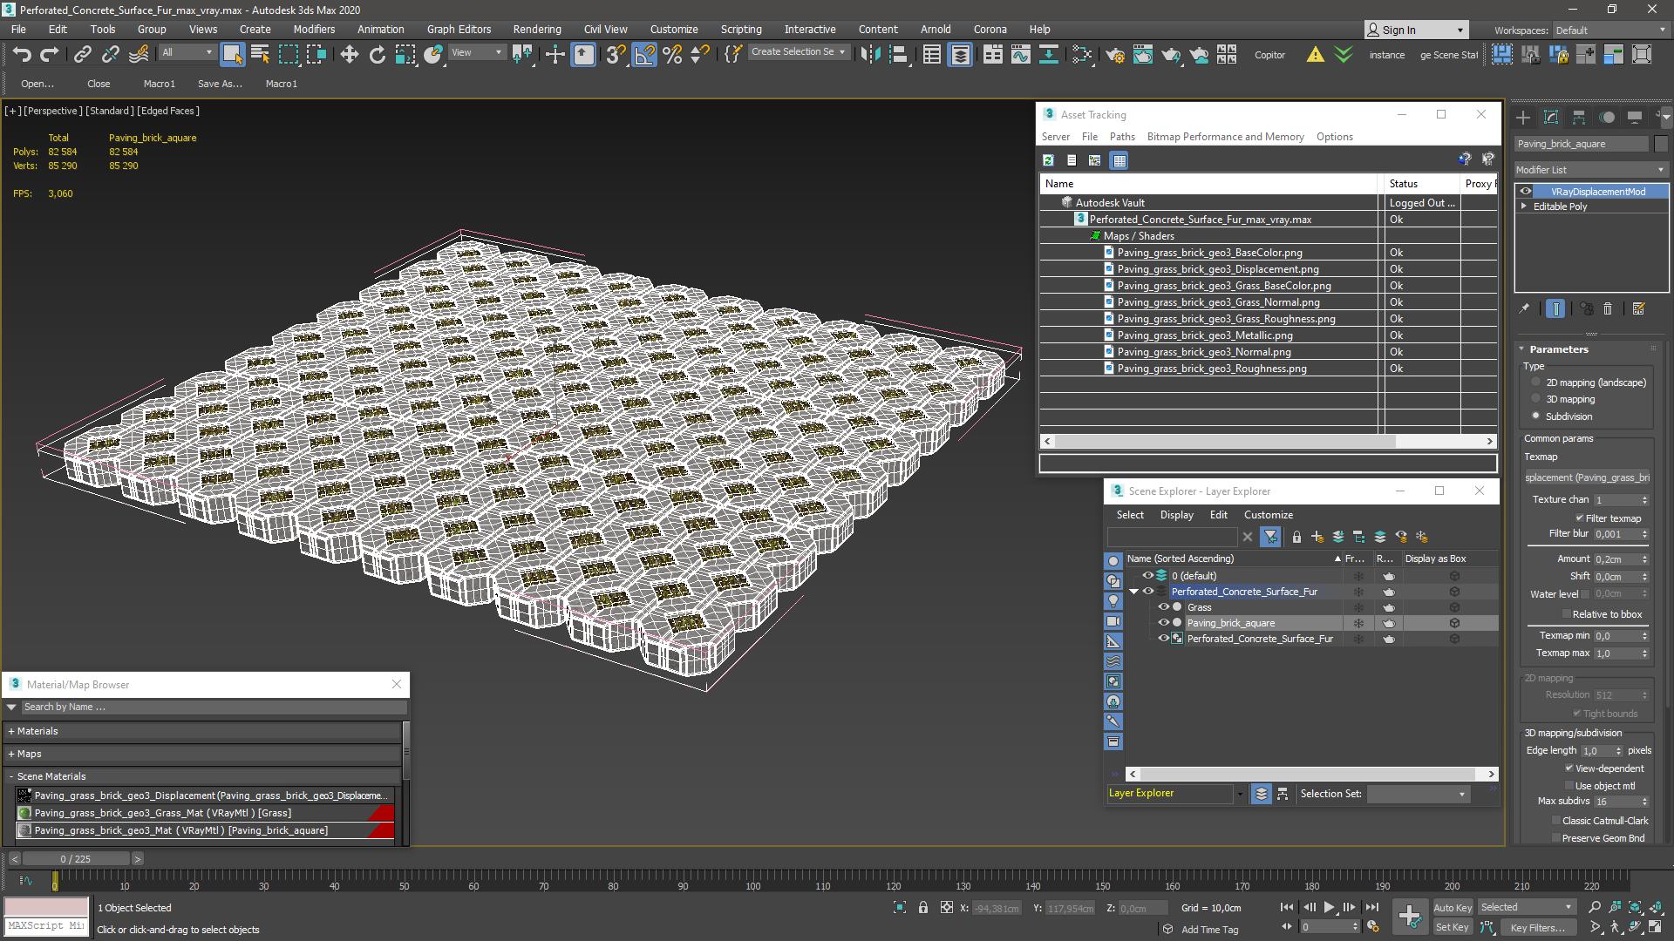Choose the Select and Move tool
The width and height of the screenshot is (1674, 941).
(x=349, y=54)
